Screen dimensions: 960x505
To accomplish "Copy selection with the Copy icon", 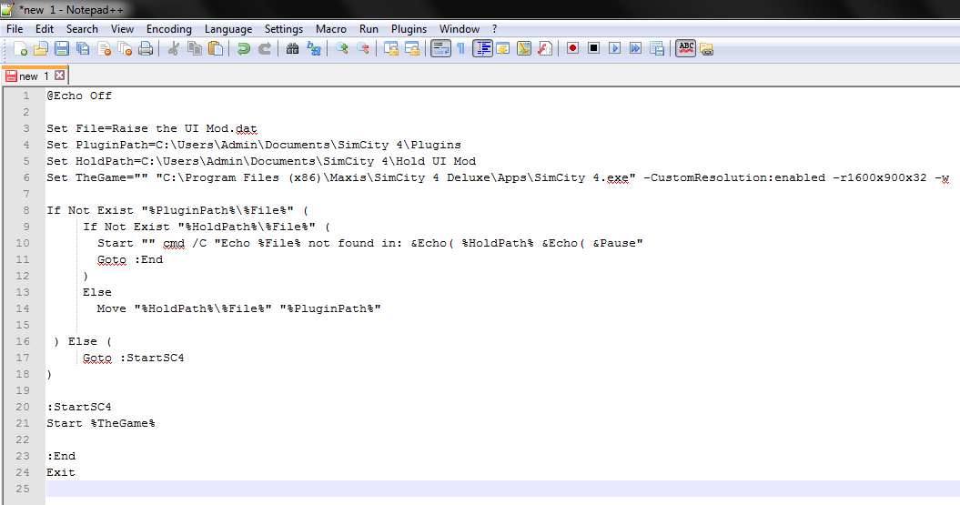I will [195, 48].
